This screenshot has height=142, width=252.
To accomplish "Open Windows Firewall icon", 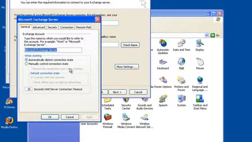I will coord(107,121).
